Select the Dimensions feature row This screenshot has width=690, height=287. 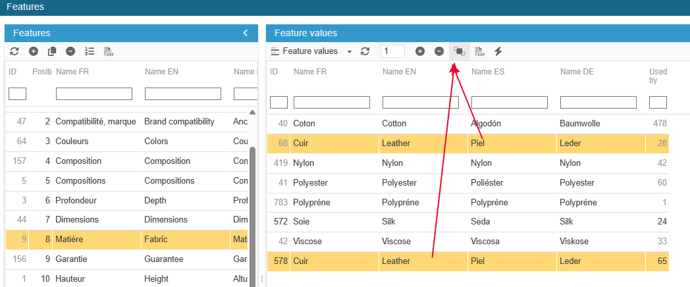[x=126, y=219]
